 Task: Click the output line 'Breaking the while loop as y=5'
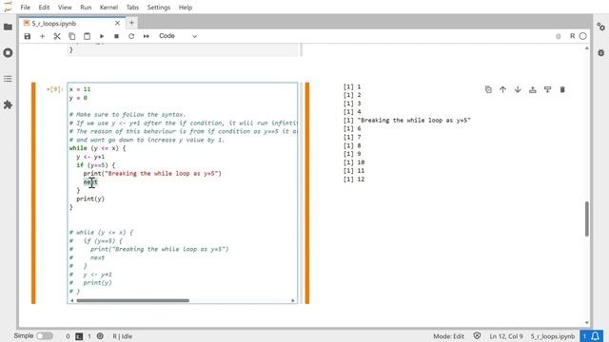tap(406, 121)
